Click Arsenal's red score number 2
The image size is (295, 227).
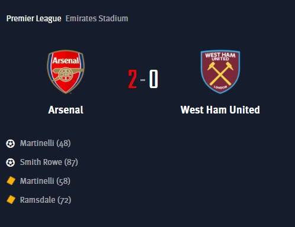[x=132, y=79]
